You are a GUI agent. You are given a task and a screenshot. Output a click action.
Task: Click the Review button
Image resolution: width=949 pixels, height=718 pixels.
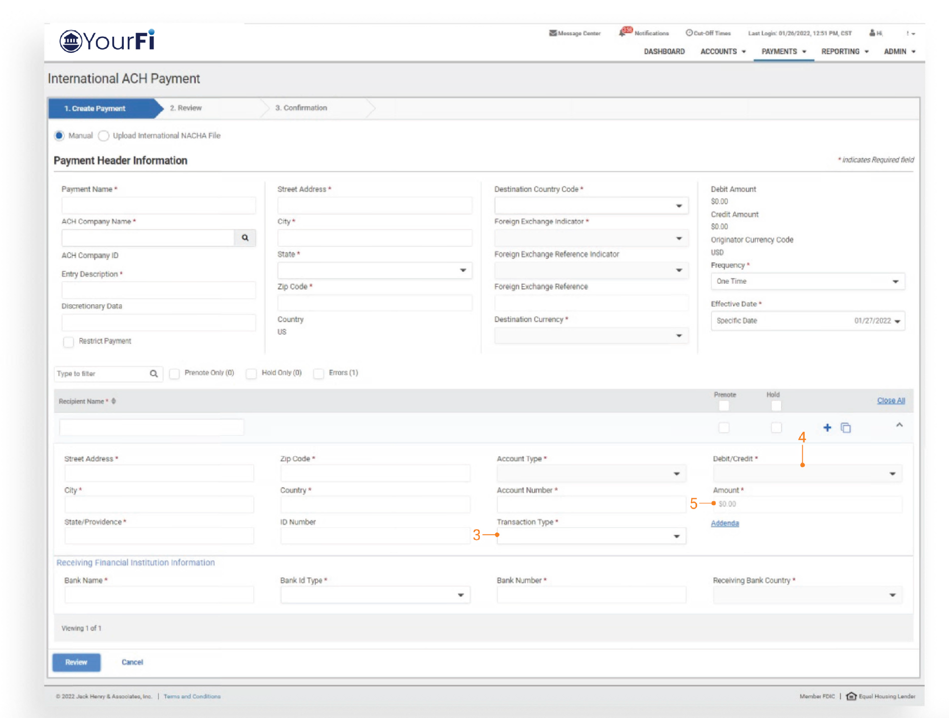point(76,662)
